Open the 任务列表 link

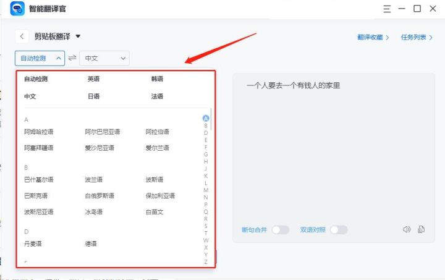coord(417,37)
